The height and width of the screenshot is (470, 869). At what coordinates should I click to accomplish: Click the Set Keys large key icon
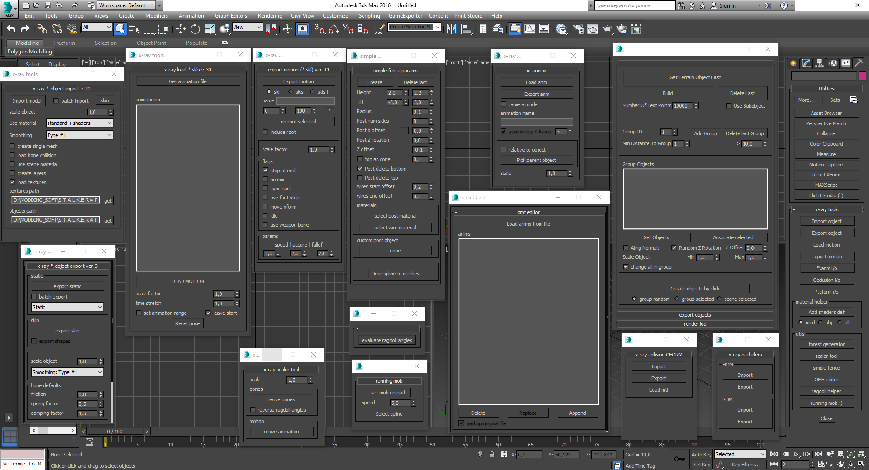click(x=679, y=459)
